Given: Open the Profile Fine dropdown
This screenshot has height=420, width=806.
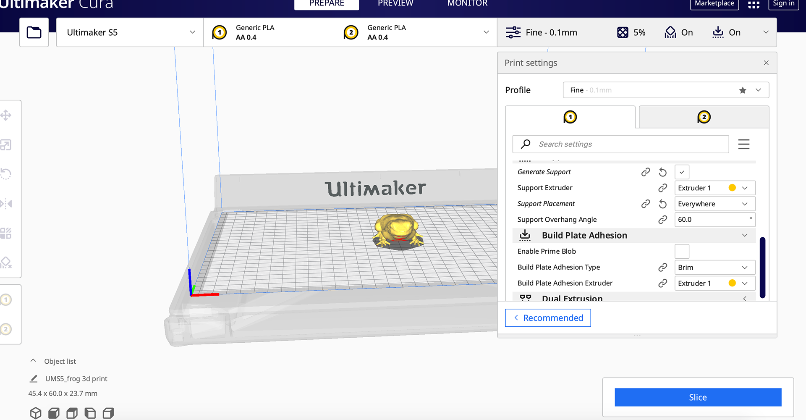Looking at the screenshot, I should [666, 90].
